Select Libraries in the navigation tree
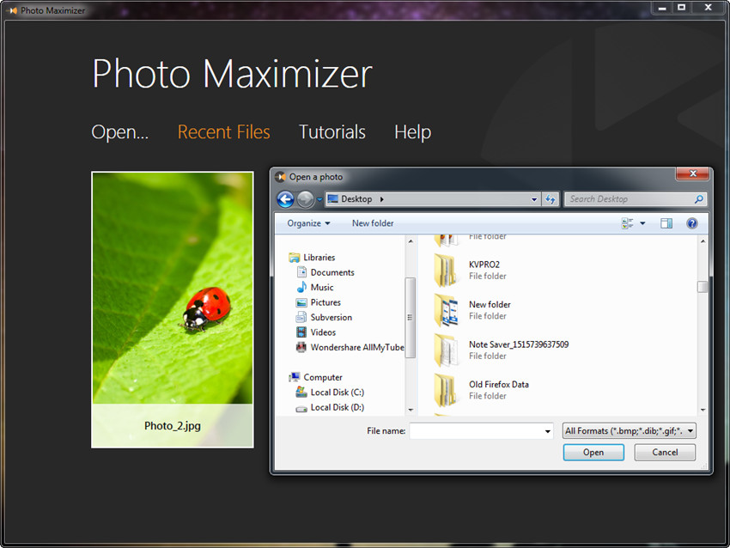Screen dimensions: 730x548 pos(319,258)
